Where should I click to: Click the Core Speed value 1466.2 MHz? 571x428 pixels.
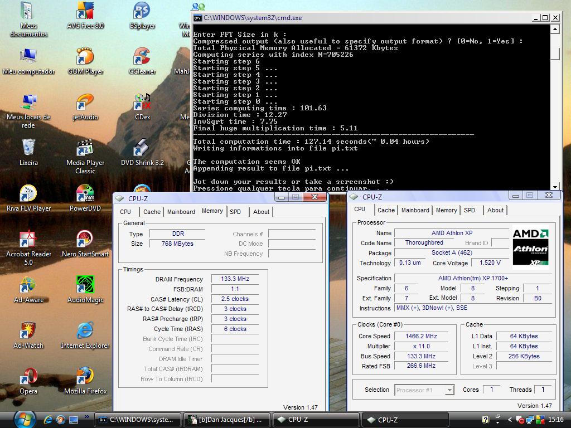click(422, 336)
